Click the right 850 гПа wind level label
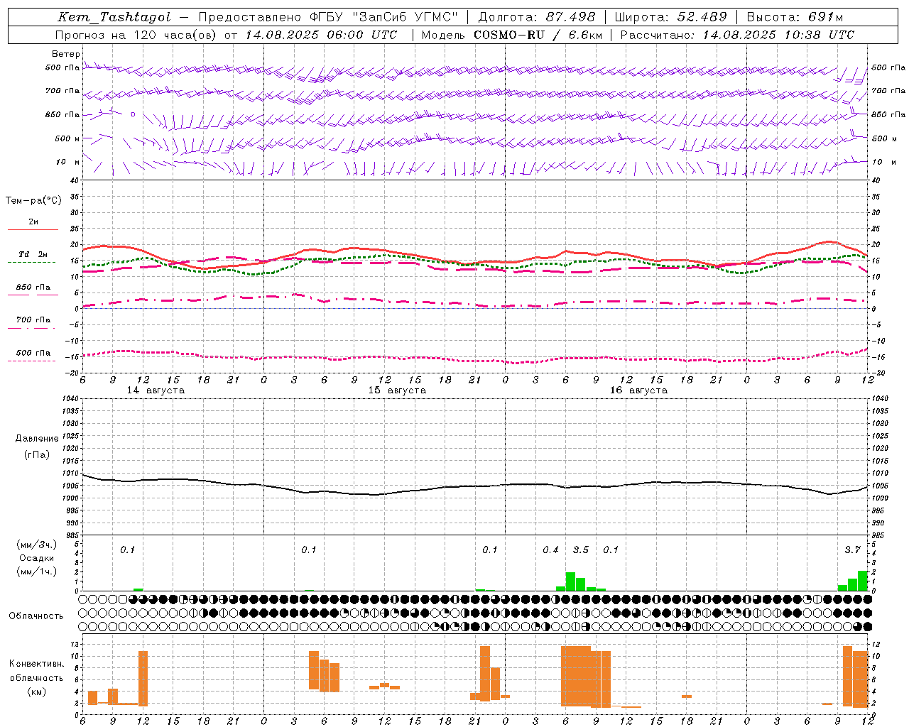 click(888, 114)
